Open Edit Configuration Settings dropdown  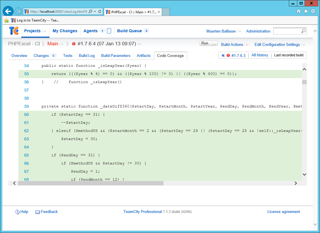click(x=304, y=45)
